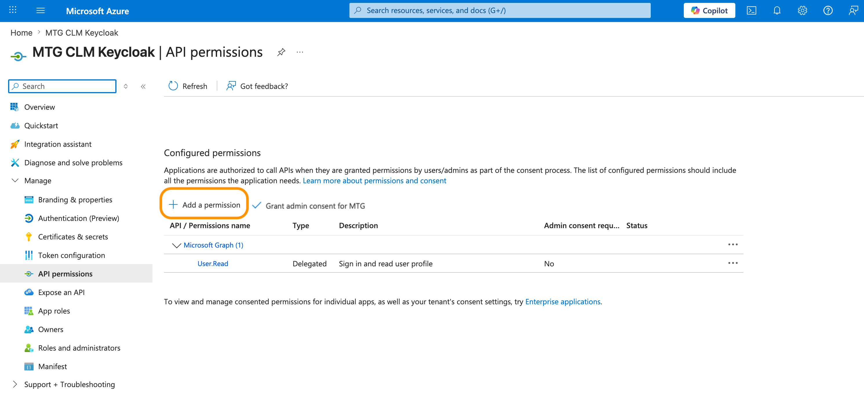Focus the sidebar menu Search box

62,86
